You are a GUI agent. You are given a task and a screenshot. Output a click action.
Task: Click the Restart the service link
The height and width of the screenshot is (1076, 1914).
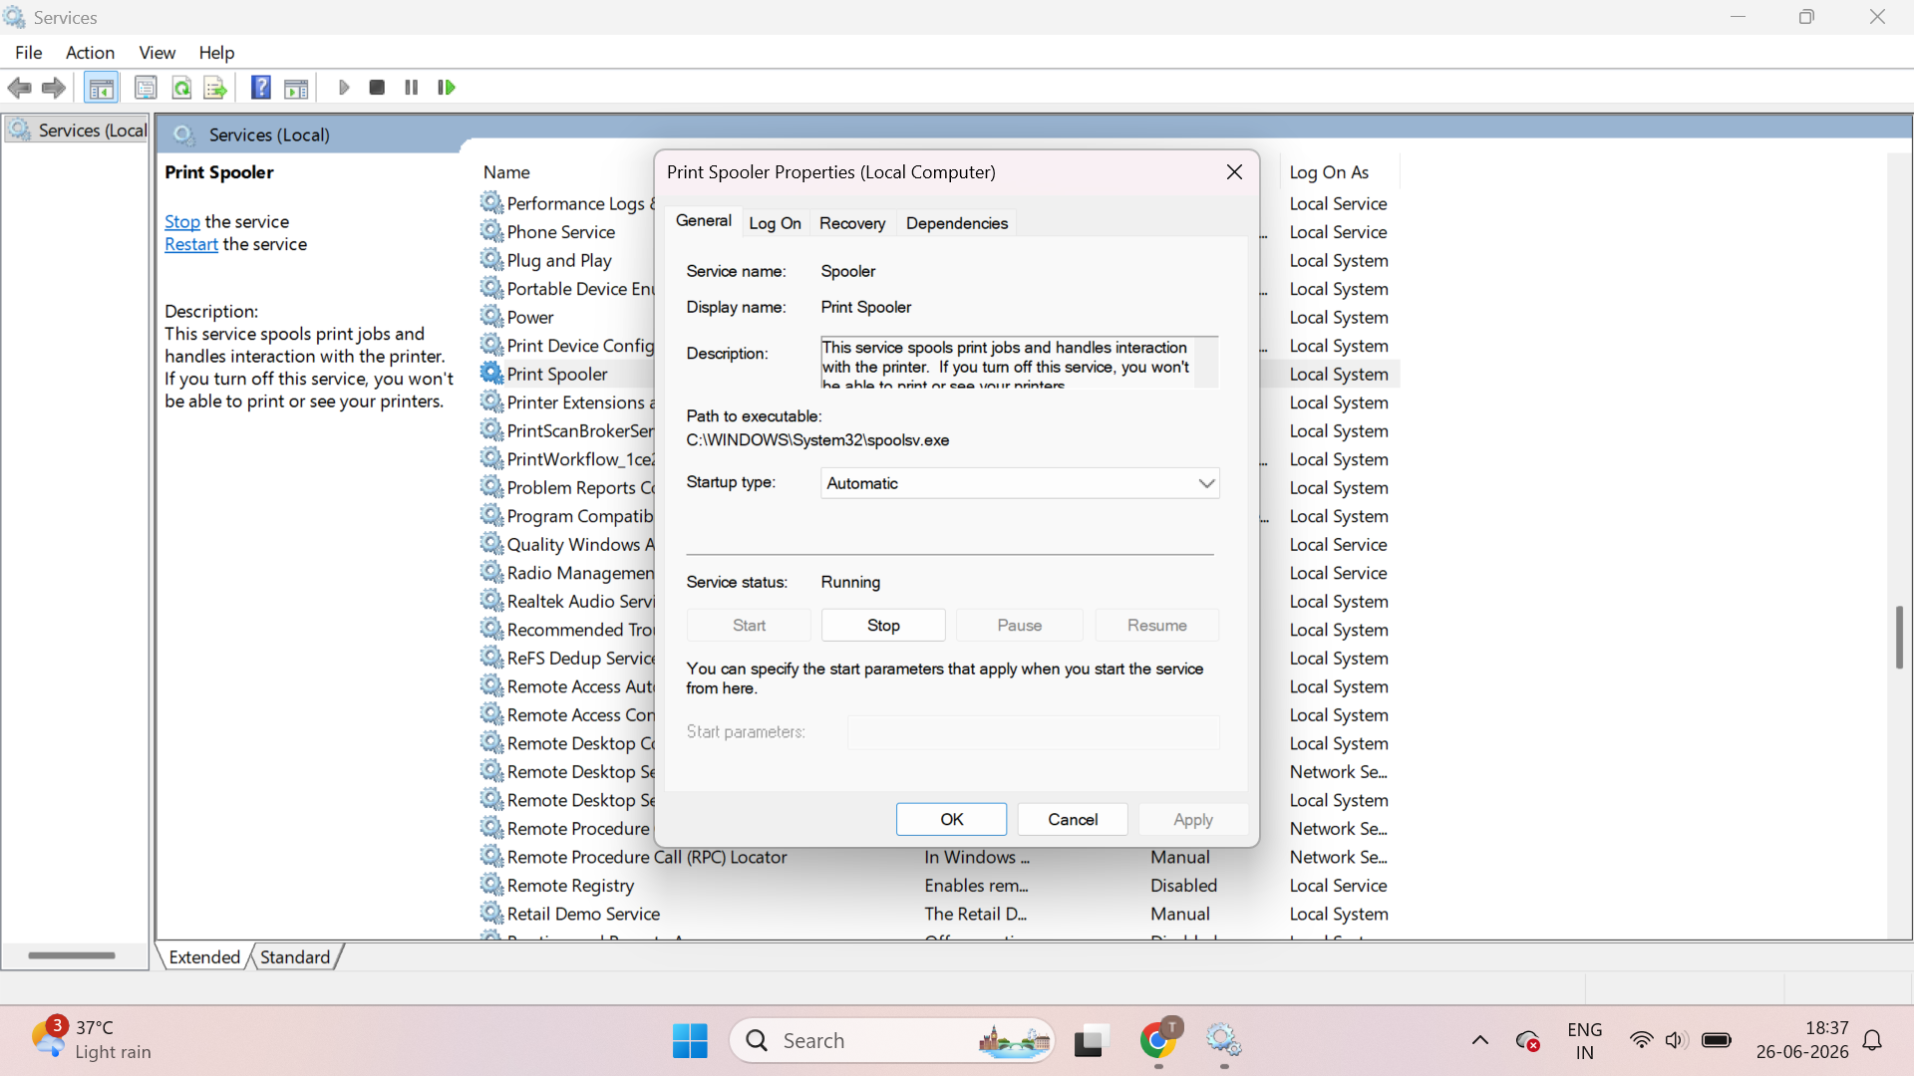coord(191,245)
